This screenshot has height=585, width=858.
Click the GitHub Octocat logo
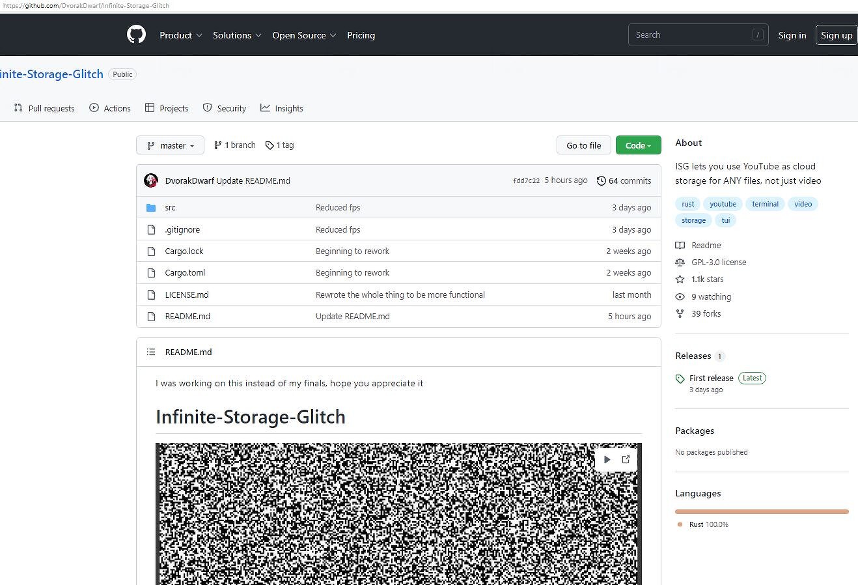pos(136,35)
